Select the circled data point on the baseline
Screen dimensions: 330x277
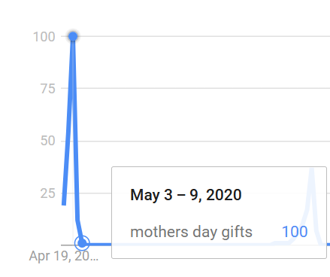(x=82, y=243)
